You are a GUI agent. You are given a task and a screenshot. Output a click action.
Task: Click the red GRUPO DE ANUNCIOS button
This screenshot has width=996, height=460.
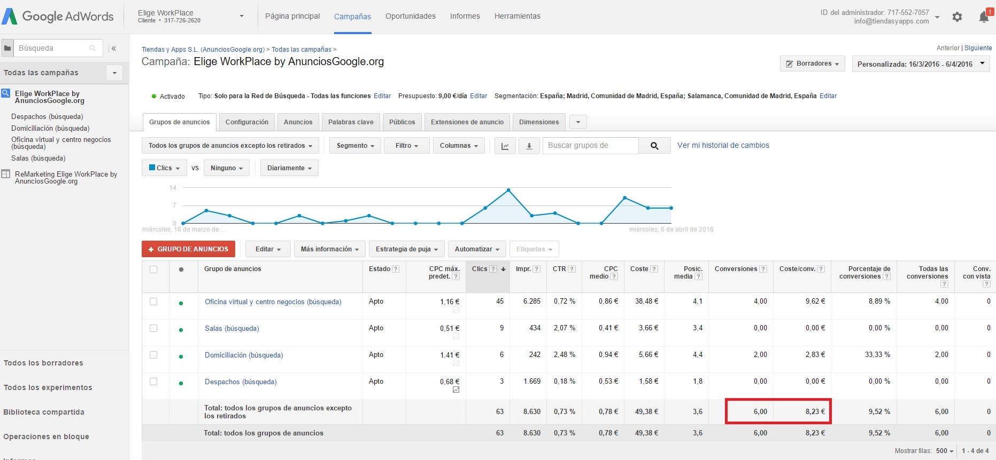point(188,249)
